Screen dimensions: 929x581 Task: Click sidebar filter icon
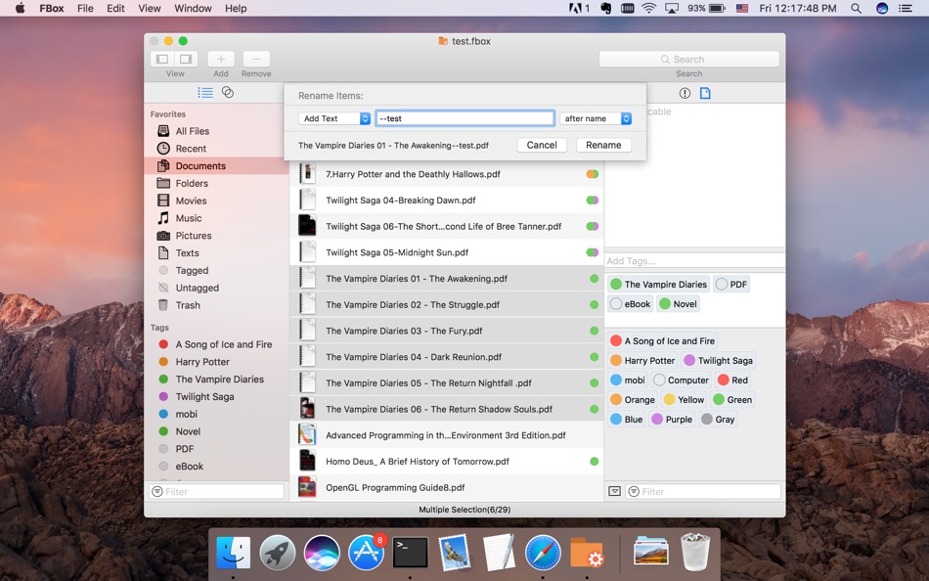pos(157,491)
